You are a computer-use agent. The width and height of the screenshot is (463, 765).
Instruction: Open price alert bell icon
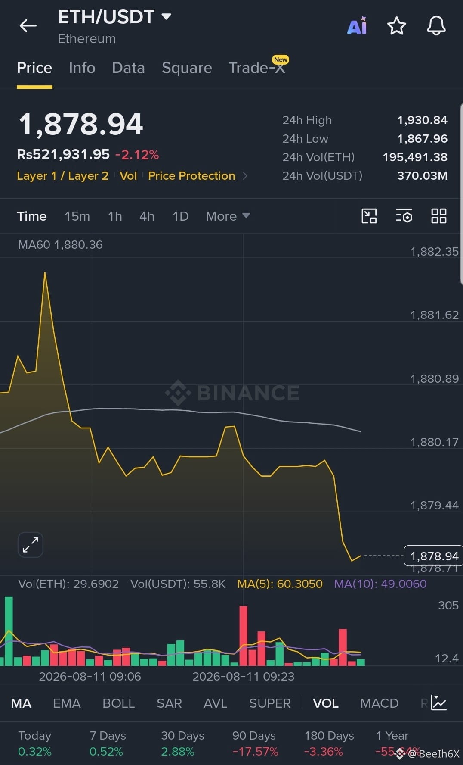tap(436, 26)
